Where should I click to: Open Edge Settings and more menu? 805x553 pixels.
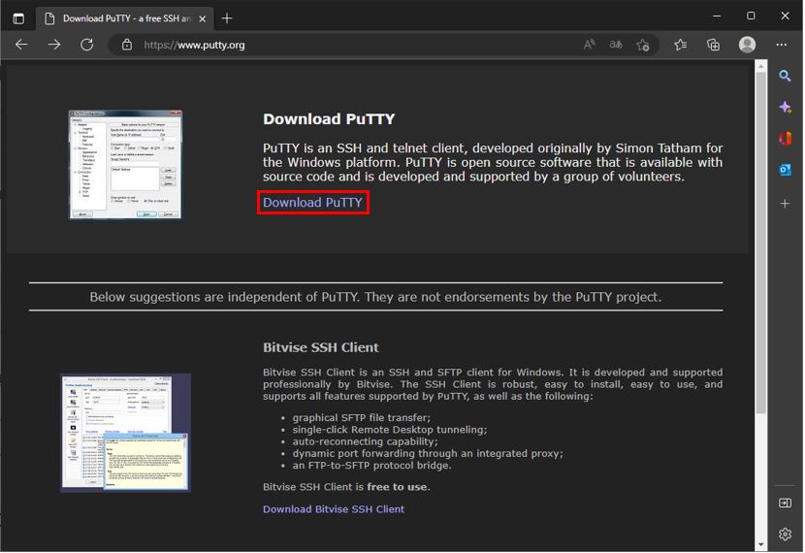pyautogui.click(x=782, y=45)
